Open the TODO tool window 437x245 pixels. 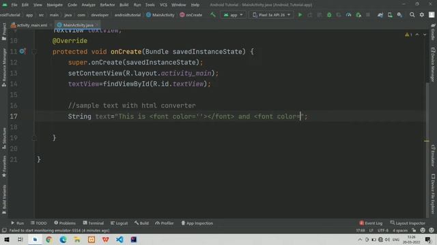(x=39, y=223)
